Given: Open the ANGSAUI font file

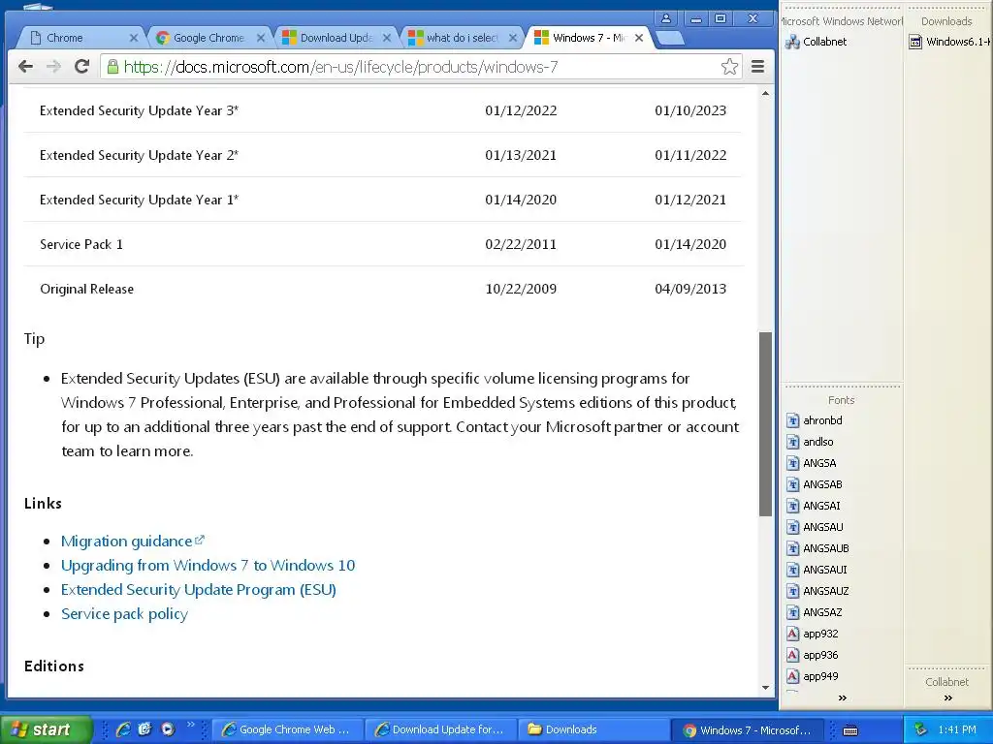Looking at the screenshot, I should 817,570.
